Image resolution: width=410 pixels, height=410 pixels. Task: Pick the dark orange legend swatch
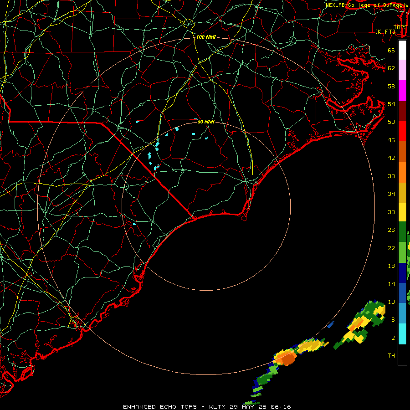[402, 151]
